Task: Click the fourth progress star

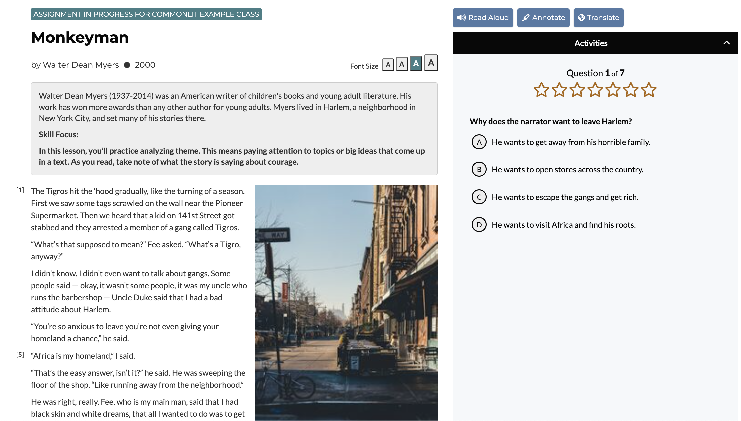Action: (595, 90)
